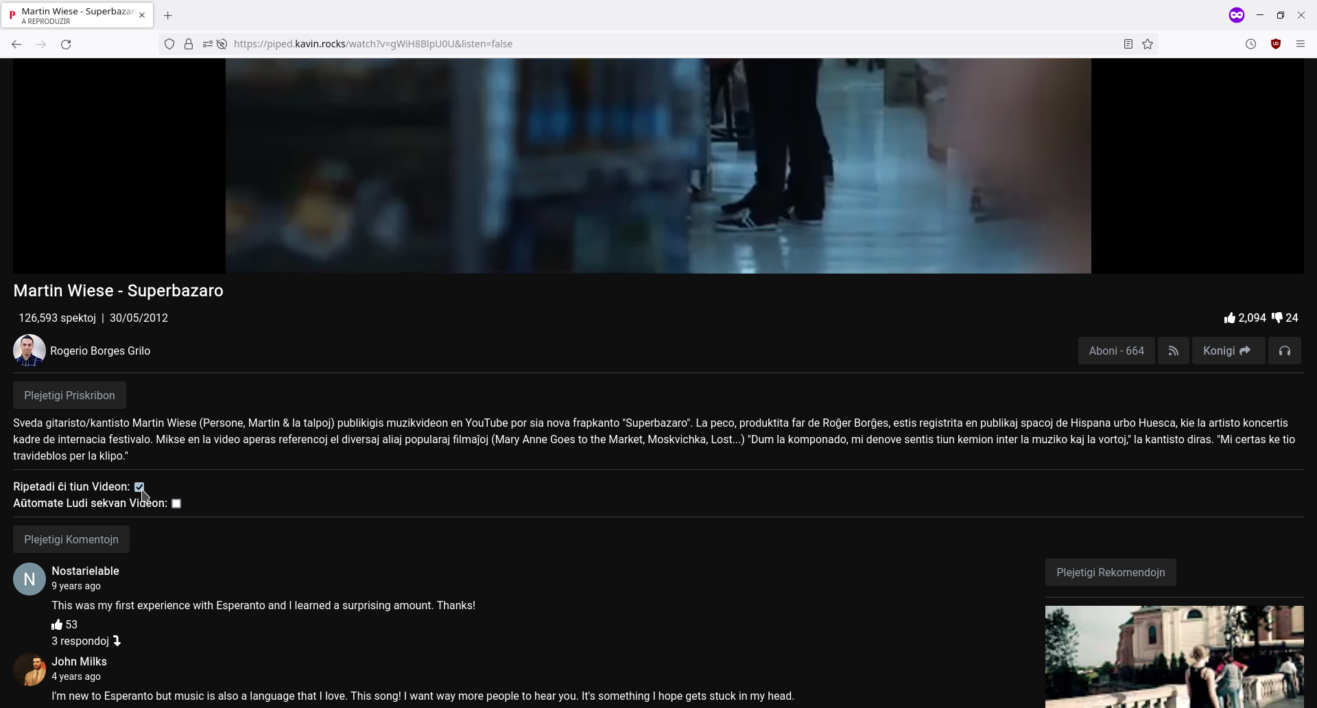This screenshot has height=708, width=1317.
Task: Uncheck Ripetadi ĉi tiun Videon checkbox
Action: tap(139, 486)
